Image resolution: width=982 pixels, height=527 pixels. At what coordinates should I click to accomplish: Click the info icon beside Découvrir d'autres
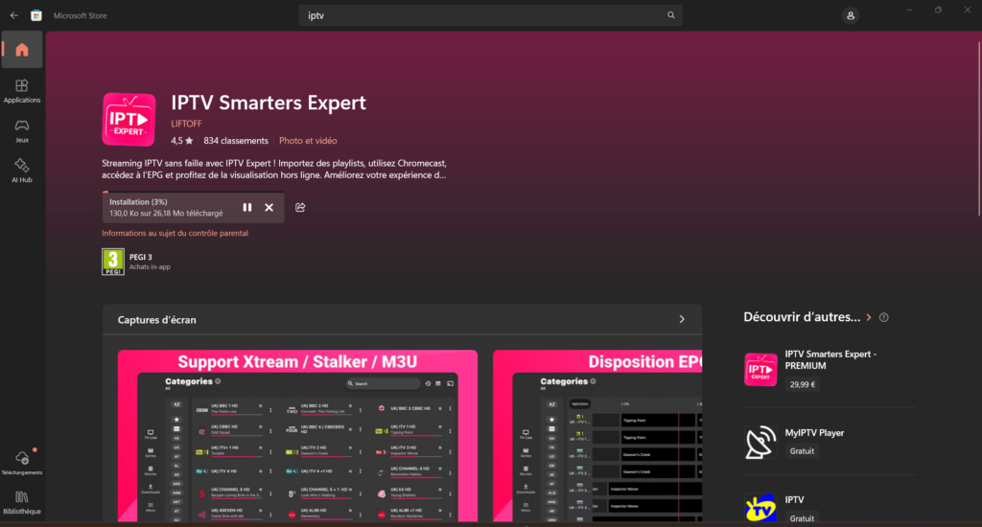(883, 317)
